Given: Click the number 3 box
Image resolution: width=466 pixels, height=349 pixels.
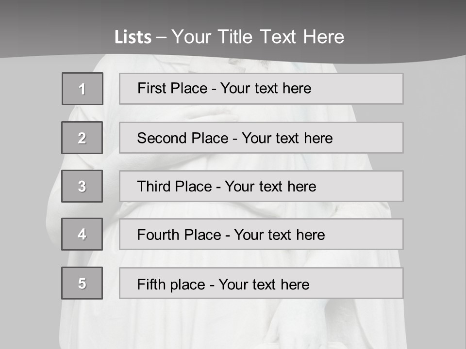Looking at the screenshot, I should (82, 186).
